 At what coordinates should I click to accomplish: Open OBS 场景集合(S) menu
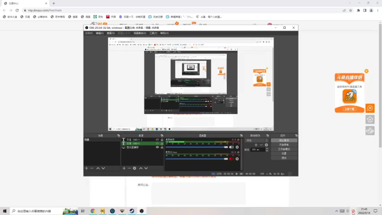pos(140,33)
